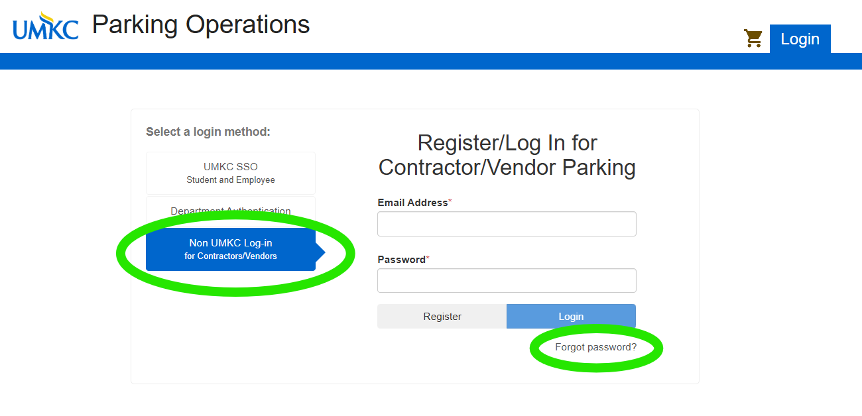Open the Forgot password? link
Screen dimensions: 862x416
[x=595, y=347]
